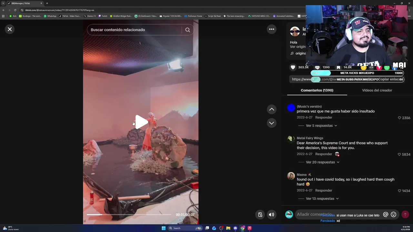Mute the video with speaker icon

coord(272,215)
